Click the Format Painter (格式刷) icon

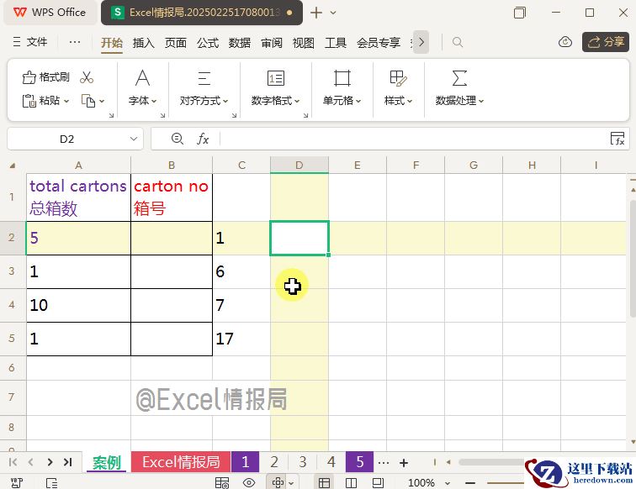pos(29,77)
